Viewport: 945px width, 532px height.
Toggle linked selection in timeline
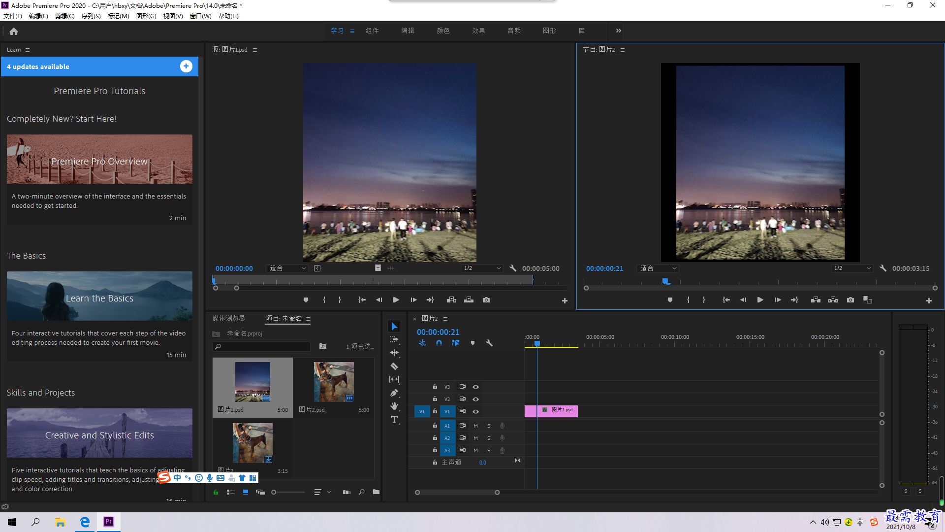point(456,343)
